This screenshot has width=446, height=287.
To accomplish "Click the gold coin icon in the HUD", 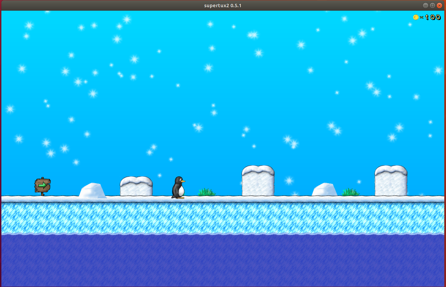I will pos(416,17).
